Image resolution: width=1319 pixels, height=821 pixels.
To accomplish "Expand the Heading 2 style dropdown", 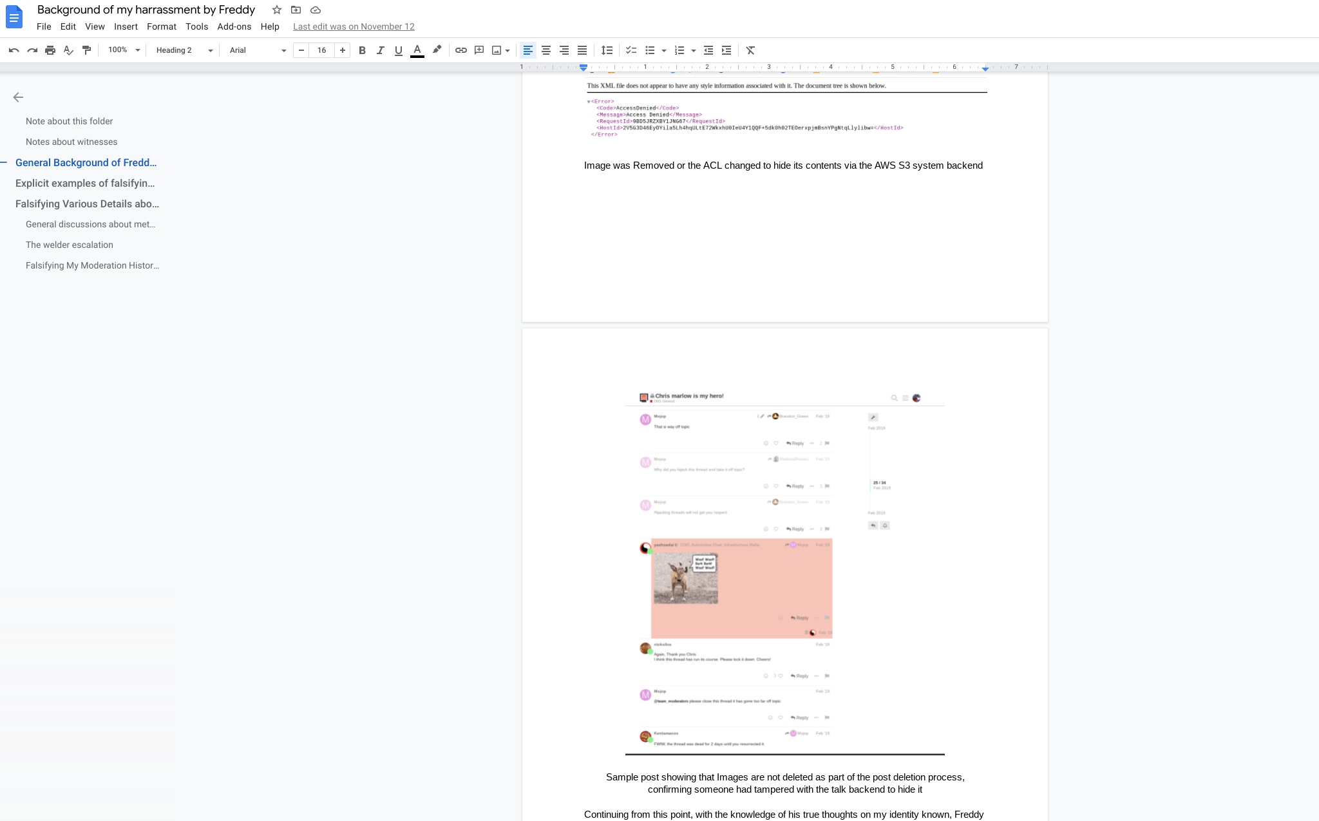I will [184, 50].
